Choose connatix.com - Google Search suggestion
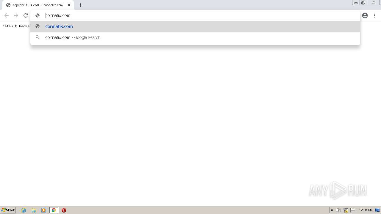 click(x=195, y=37)
